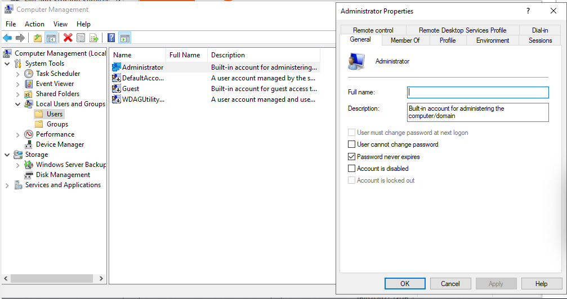Click the WDAGUtility user icon
This screenshot has height=299, width=567.
(117, 99)
